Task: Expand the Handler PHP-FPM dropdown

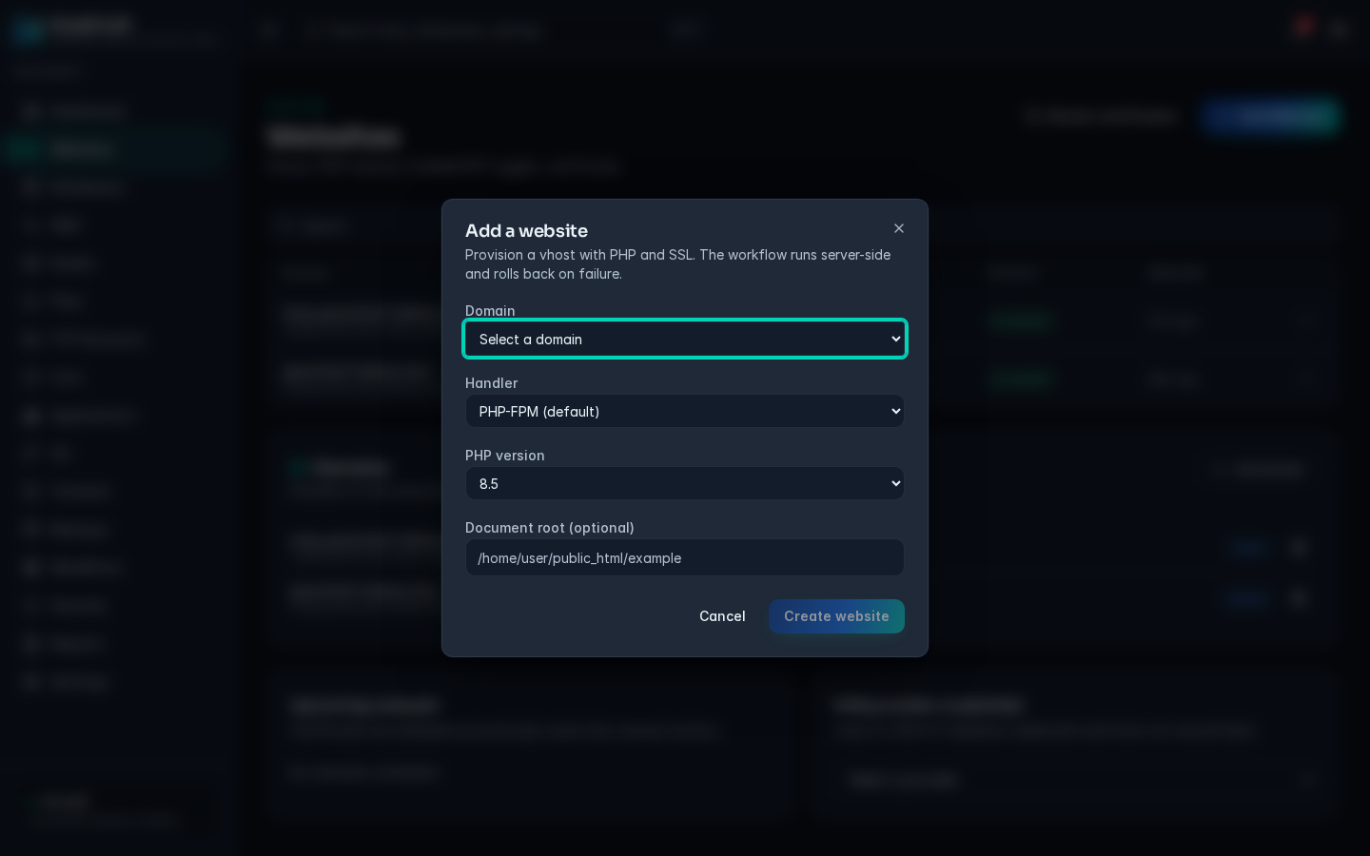Action: pos(685,411)
